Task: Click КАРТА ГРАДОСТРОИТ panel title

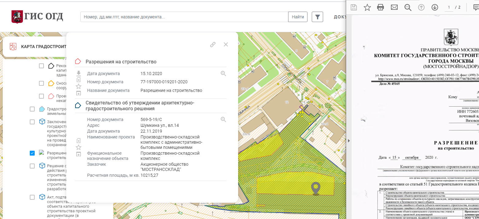Action: click(44, 47)
